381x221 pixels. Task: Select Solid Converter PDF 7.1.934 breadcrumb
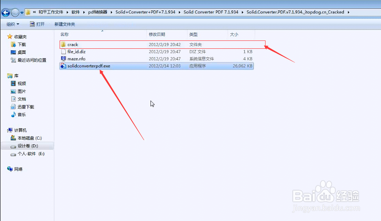pyautogui.click(x=211, y=12)
